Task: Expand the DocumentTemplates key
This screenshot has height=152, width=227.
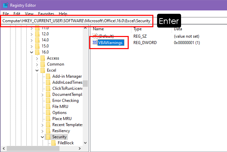Action: click(x=43, y=95)
